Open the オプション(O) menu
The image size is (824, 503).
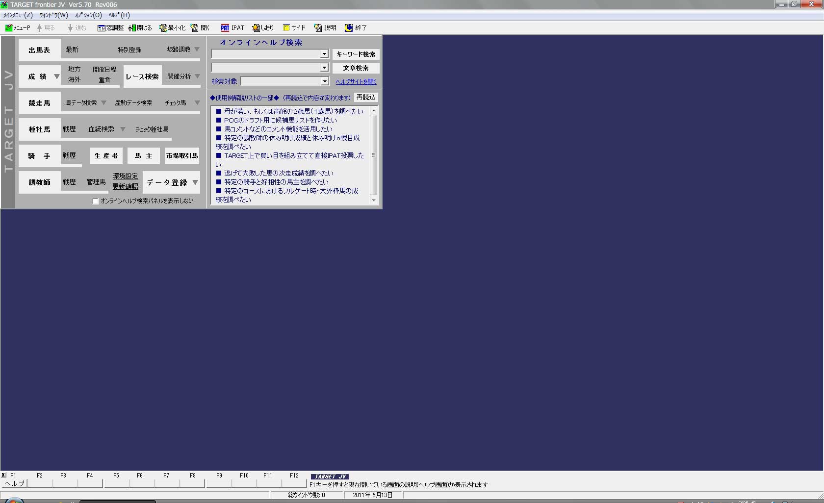click(x=88, y=15)
